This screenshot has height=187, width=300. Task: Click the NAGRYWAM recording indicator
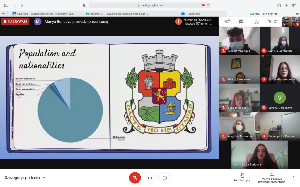(15, 22)
